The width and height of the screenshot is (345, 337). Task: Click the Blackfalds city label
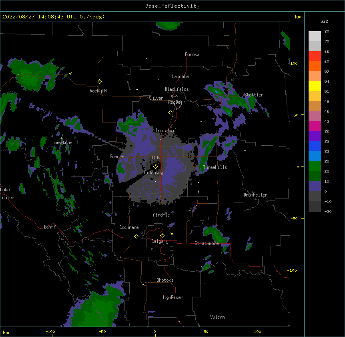click(x=177, y=89)
